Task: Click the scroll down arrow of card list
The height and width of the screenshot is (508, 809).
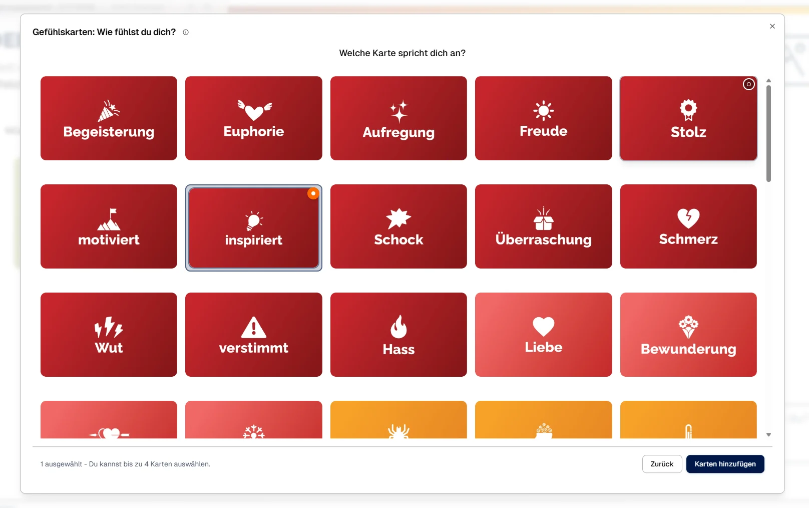Action: (768, 435)
